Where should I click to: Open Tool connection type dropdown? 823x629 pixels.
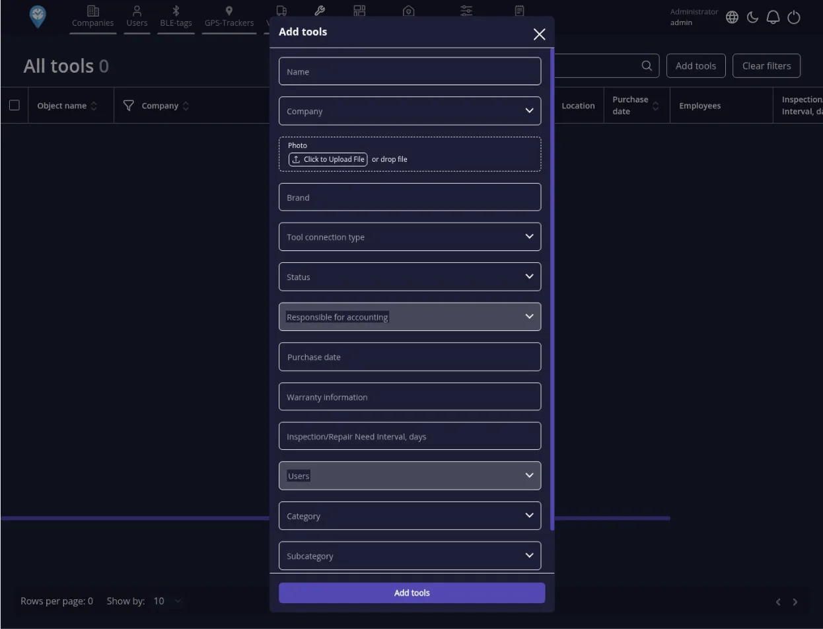click(x=410, y=237)
